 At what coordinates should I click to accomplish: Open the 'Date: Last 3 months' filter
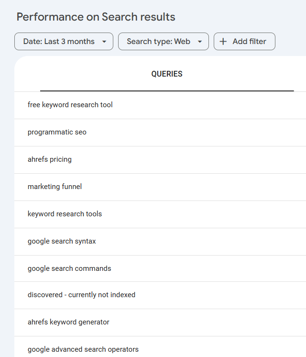tap(59, 42)
